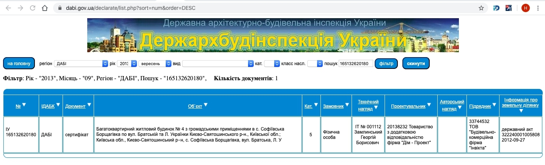Open the blue iD browser extension
Image resolution: width=545 pixels, height=165 pixels.
(x=496, y=8)
